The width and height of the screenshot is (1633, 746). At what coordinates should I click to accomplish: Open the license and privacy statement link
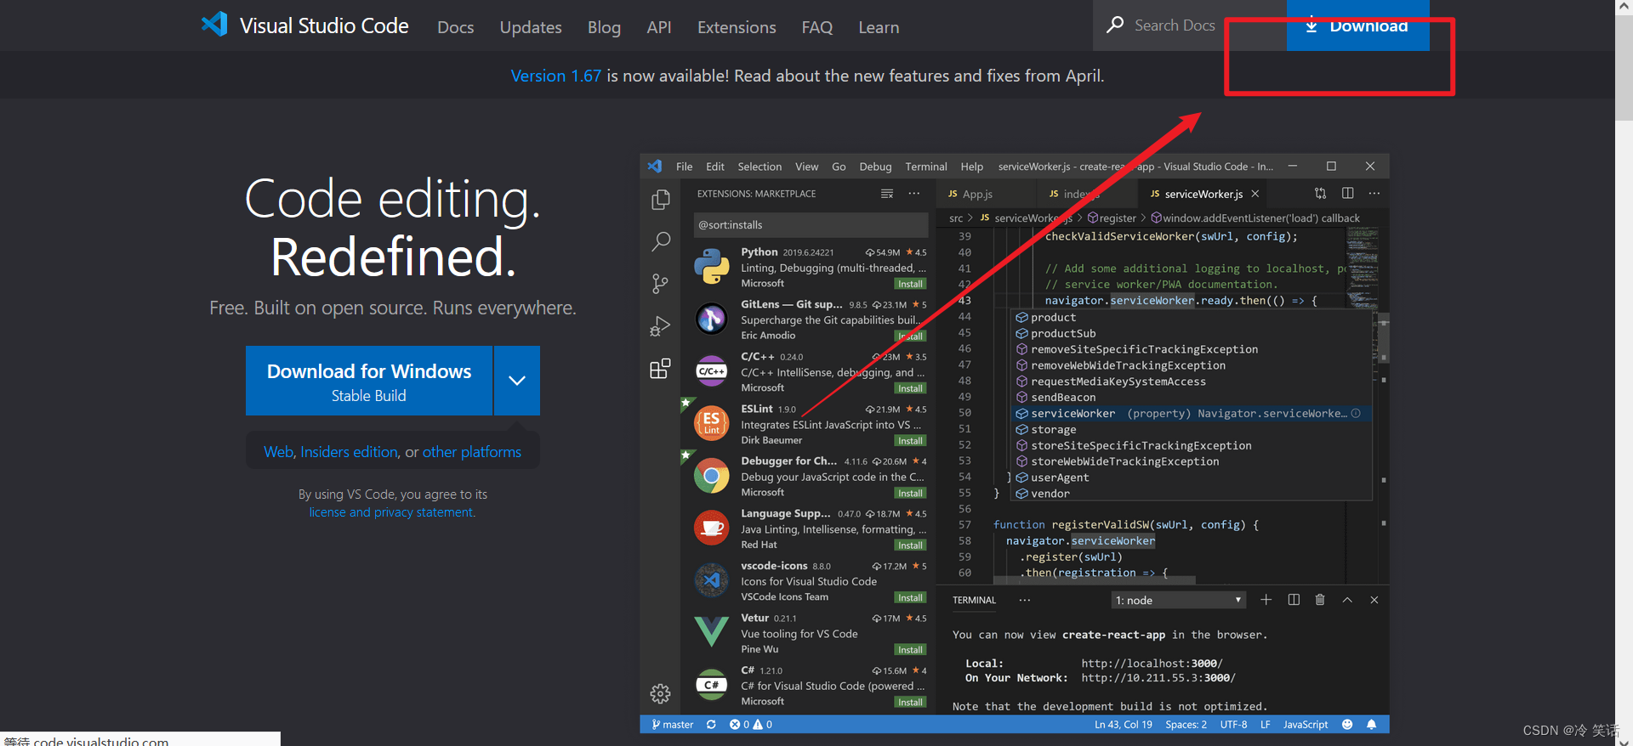[x=391, y=512]
